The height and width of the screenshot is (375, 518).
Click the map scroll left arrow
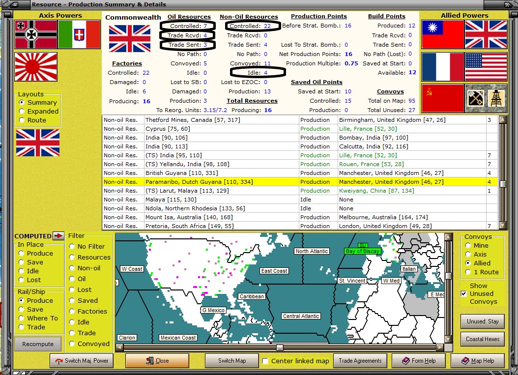point(119,347)
